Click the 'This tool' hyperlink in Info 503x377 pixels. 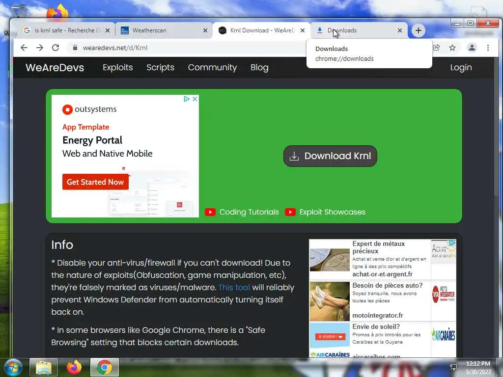click(234, 287)
